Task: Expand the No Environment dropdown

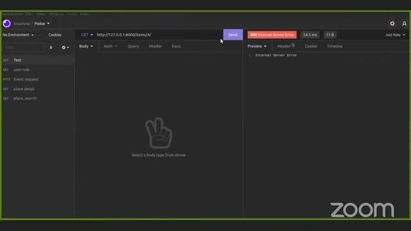Action: [x=18, y=35]
